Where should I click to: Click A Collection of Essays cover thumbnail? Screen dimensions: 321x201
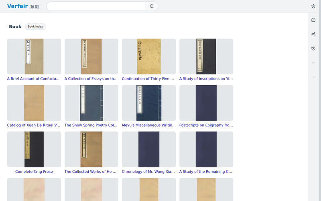(91, 56)
